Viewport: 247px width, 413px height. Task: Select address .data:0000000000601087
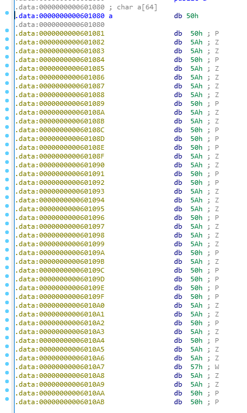point(60,86)
